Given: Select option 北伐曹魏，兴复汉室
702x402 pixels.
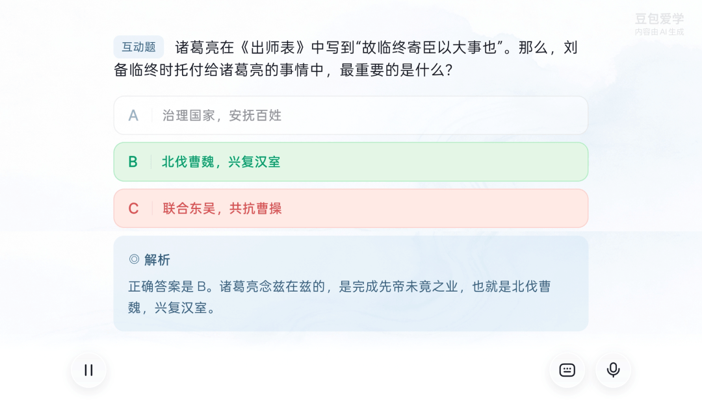Looking at the screenshot, I should point(350,162).
